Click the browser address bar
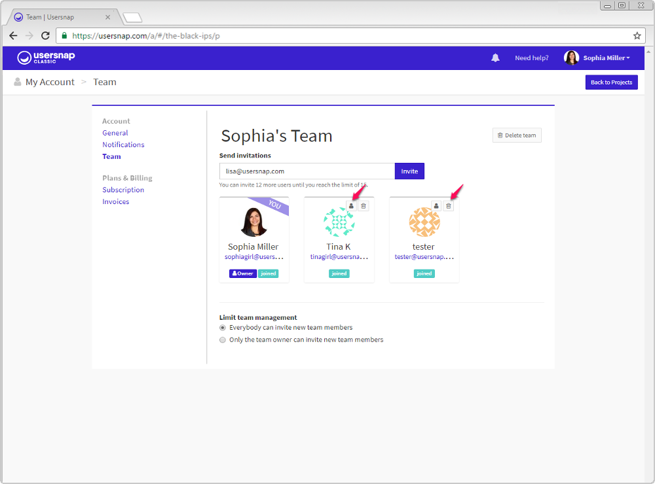 (350, 36)
